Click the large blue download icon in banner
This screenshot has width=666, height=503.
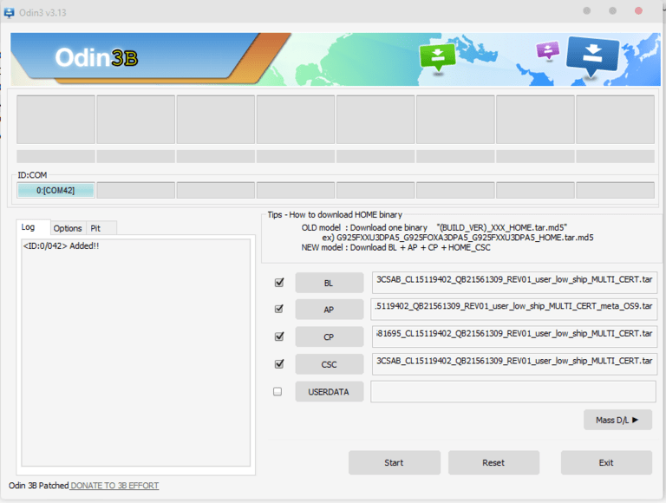click(592, 56)
